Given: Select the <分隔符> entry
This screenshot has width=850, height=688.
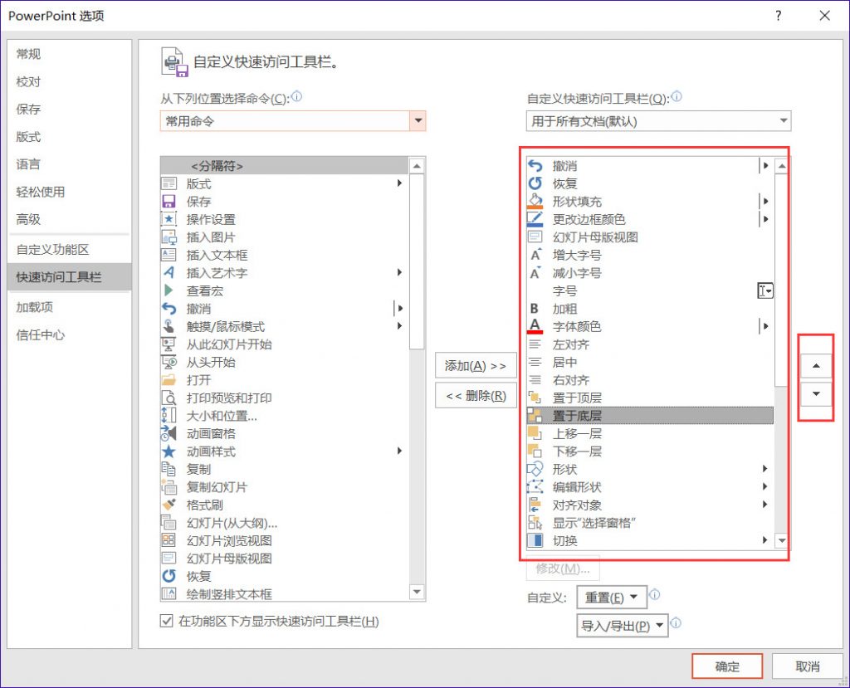Looking at the screenshot, I should (x=285, y=166).
